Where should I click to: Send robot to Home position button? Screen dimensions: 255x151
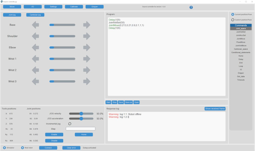click(84, 135)
